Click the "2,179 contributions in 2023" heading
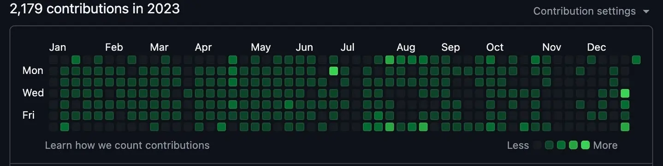The image size is (663, 166). coord(95,9)
